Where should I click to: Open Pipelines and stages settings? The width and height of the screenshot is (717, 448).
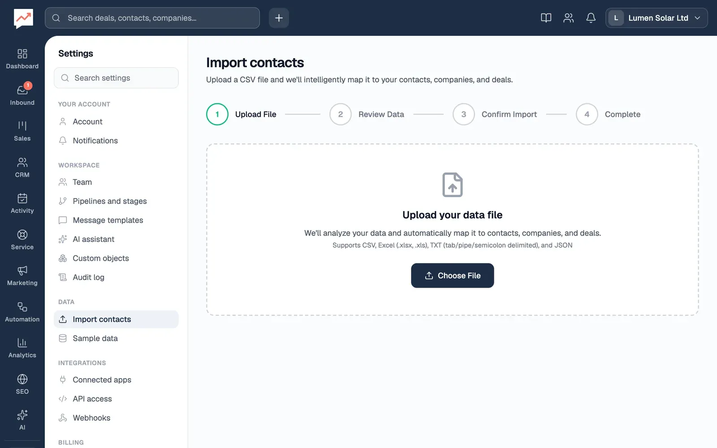click(x=116, y=201)
